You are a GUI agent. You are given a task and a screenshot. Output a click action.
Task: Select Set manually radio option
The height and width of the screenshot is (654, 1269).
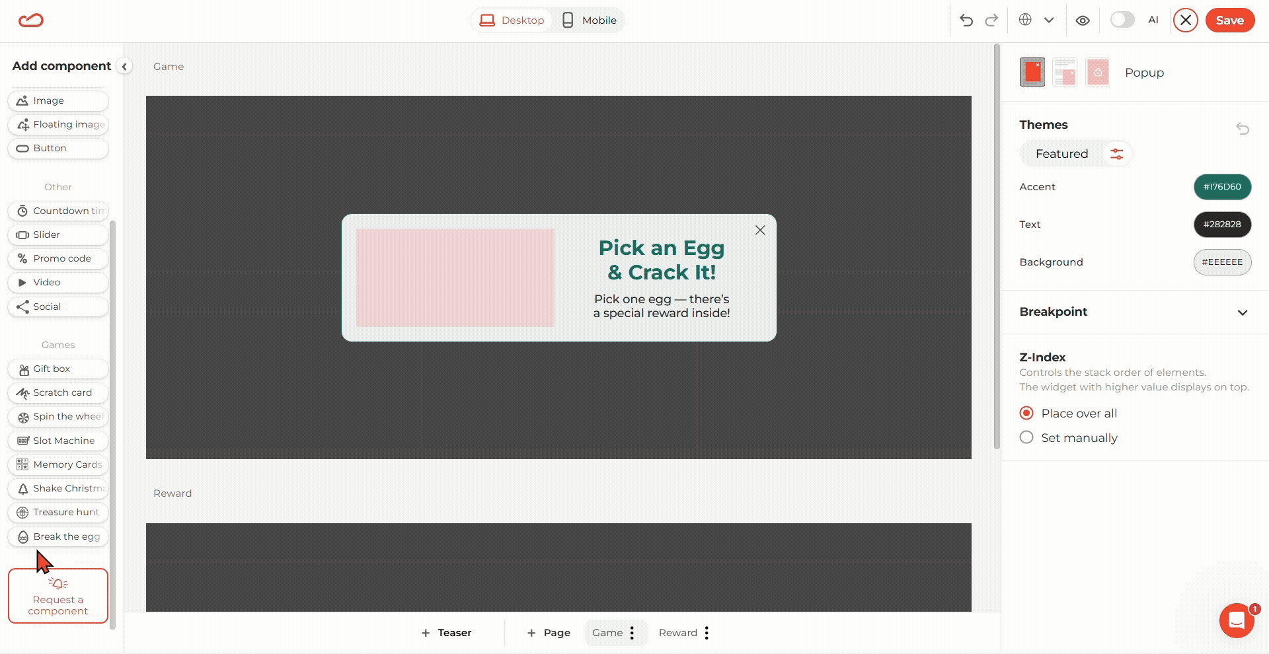click(x=1026, y=437)
